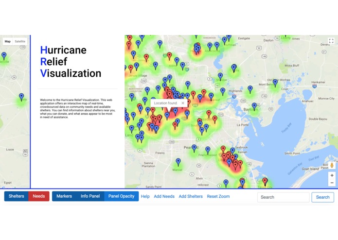Click the La Porte map label

[243, 125]
